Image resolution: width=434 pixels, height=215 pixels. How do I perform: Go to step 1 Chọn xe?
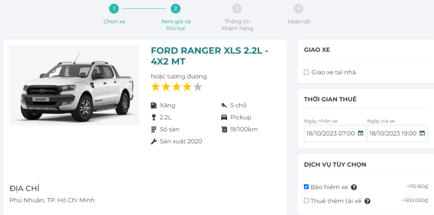[x=114, y=8]
